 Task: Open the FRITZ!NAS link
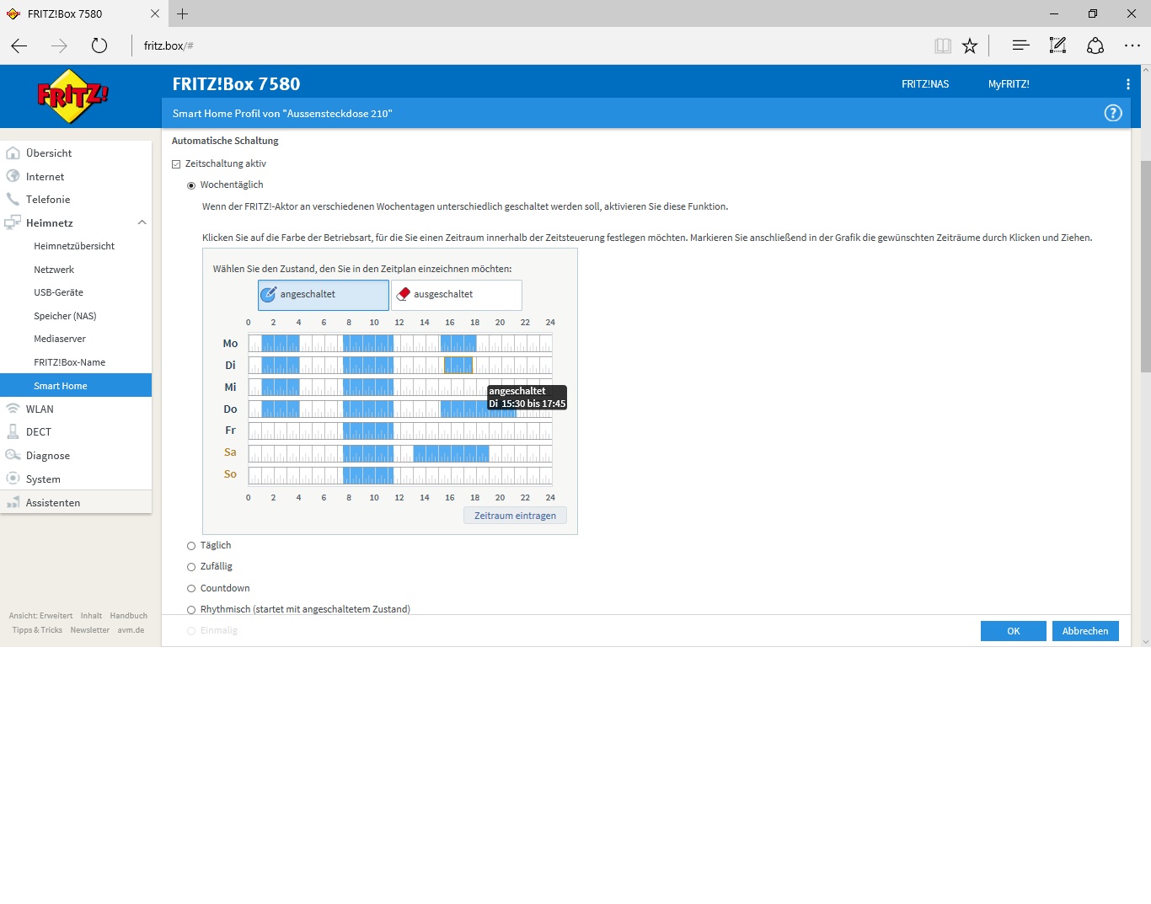coord(925,84)
